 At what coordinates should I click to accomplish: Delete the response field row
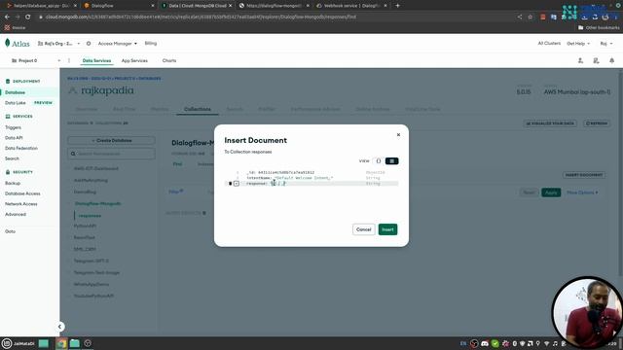[x=231, y=184]
